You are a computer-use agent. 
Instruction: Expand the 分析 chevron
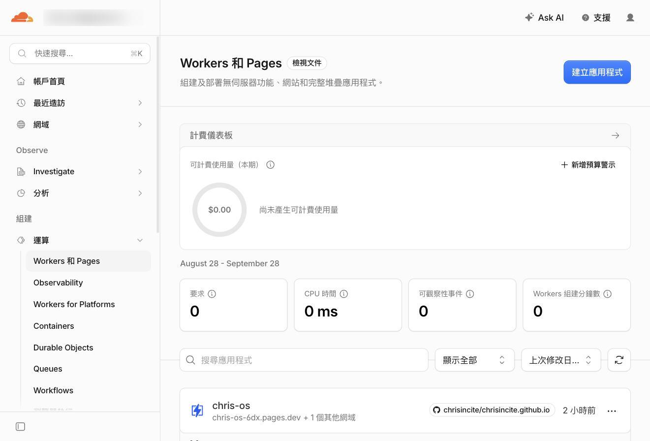(140, 193)
